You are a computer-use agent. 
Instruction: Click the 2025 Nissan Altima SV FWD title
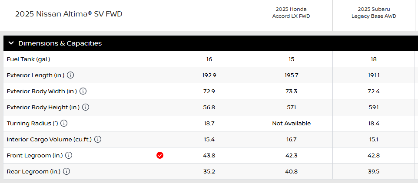(69, 14)
